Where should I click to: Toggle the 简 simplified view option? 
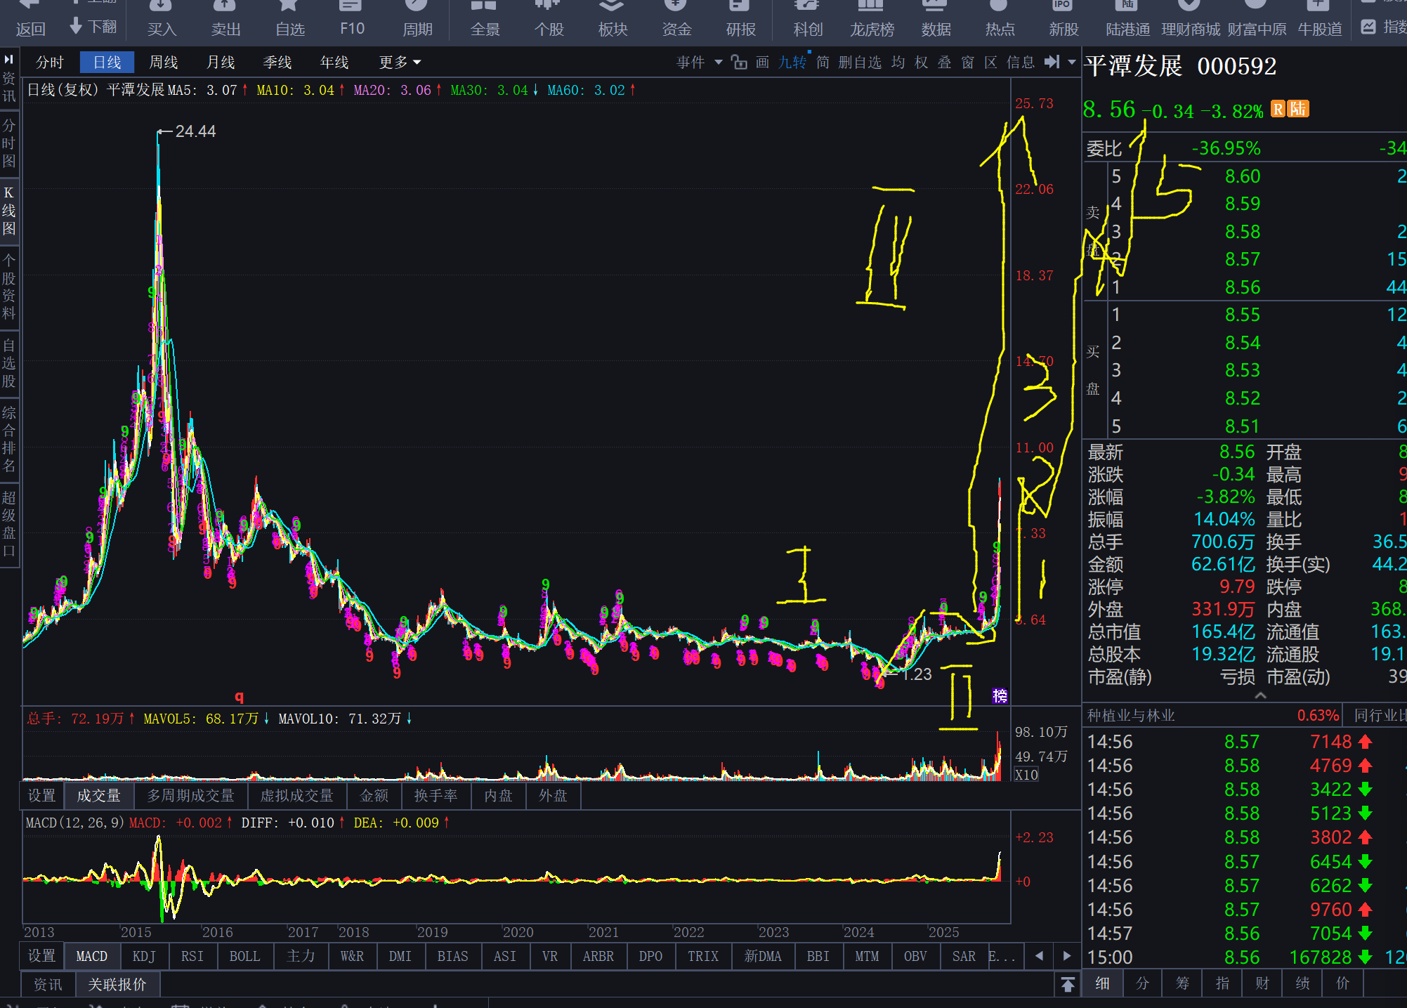pos(823,63)
